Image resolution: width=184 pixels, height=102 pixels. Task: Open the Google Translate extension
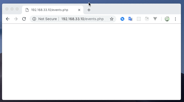(131, 19)
